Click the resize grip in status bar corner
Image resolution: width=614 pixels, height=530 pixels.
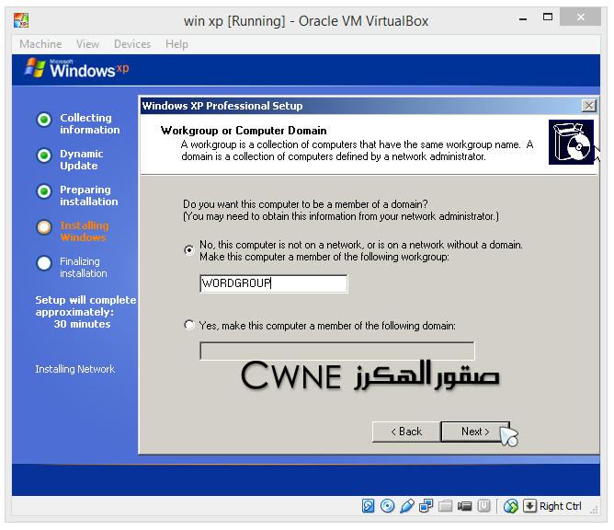595,509
